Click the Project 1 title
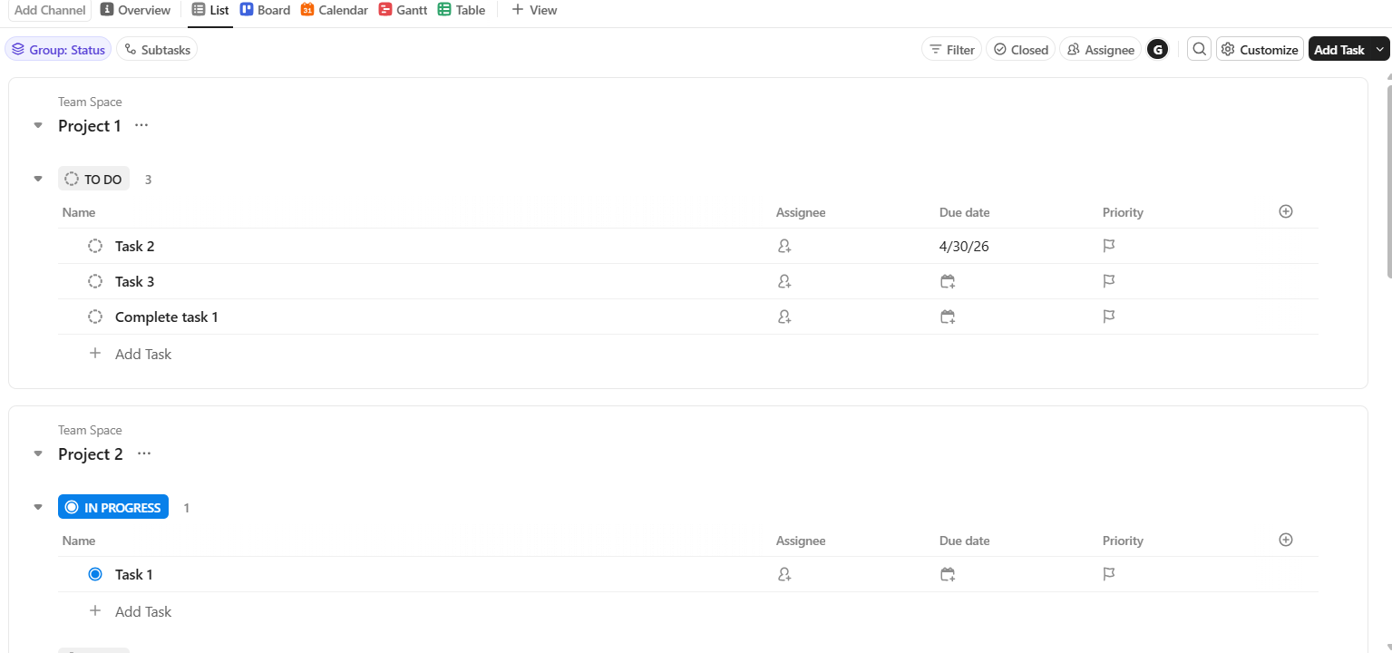Screen dimensions: 1392x653 click(x=90, y=125)
